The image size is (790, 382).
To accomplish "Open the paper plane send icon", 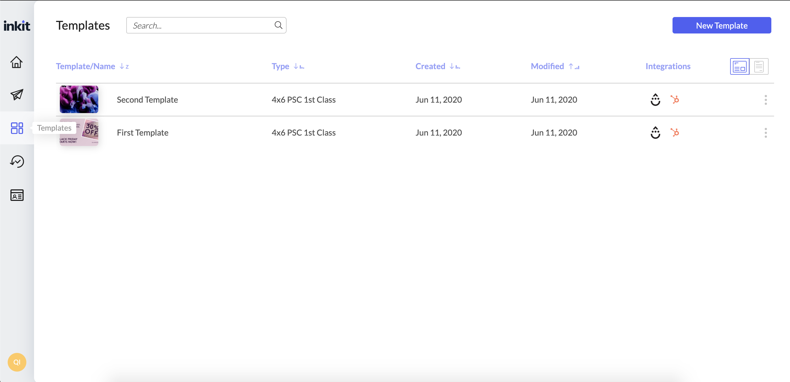I will coord(16,95).
